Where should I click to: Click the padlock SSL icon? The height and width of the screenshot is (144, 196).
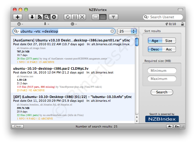click(182, 24)
